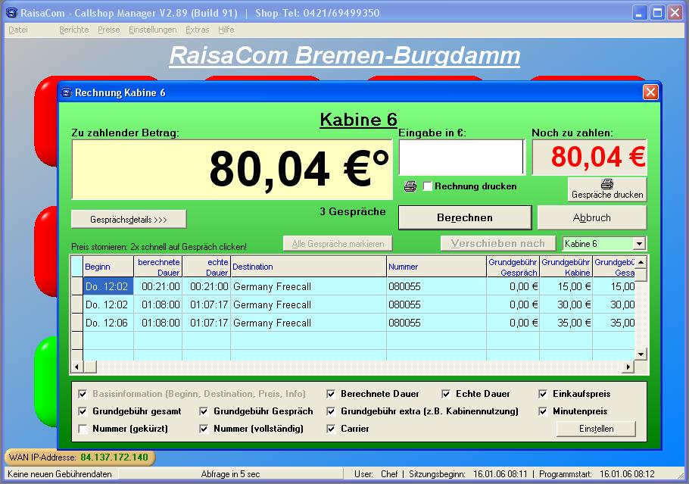The height and width of the screenshot is (484, 689).
Task: Click the table's vertical scrollbar down arrow
Action: (x=641, y=354)
